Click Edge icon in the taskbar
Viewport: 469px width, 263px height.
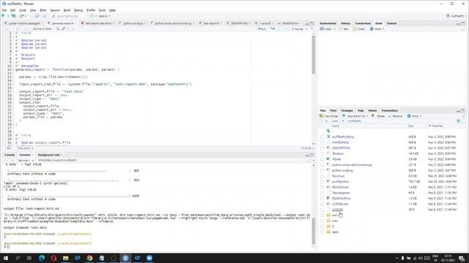coord(42,258)
